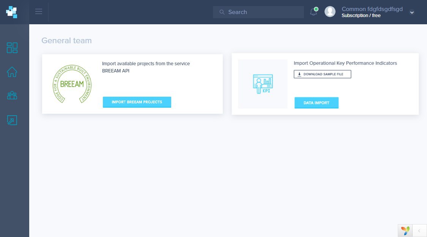Open the Yii debug toolbar logo
Viewport: 427px width, 237px height.
tap(405, 231)
